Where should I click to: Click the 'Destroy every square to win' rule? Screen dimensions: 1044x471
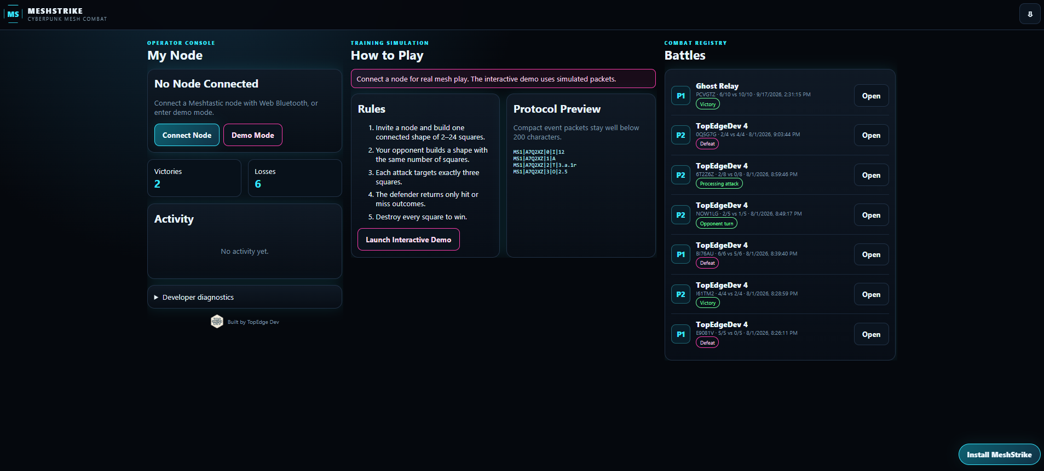tap(421, 217)
